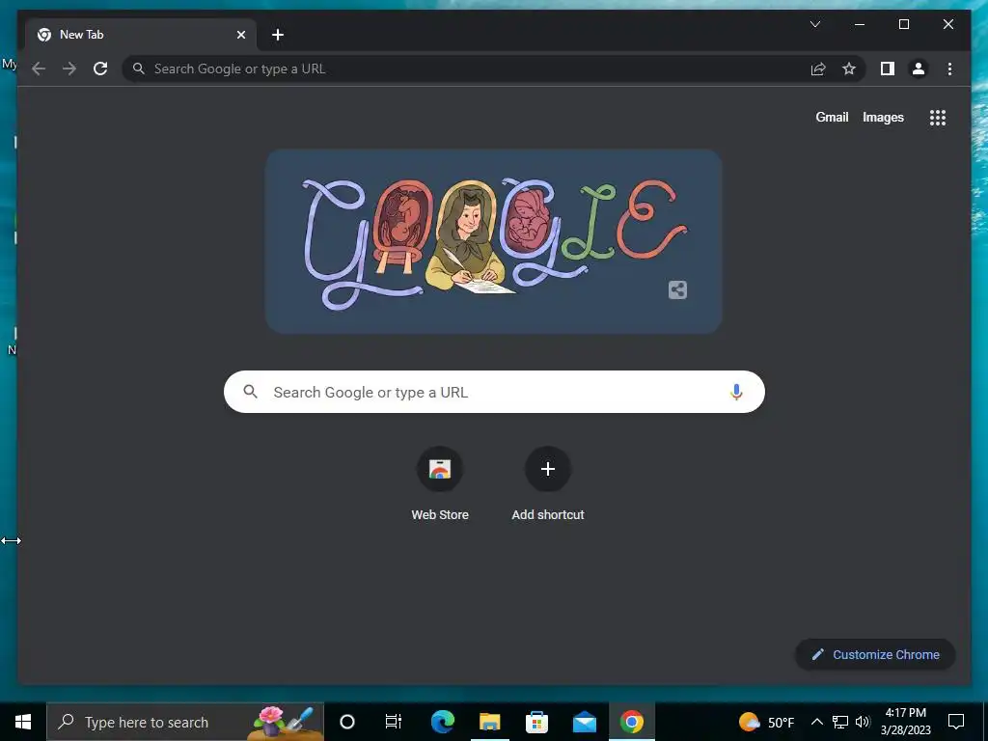Open the Chrome profile avatar menu
The width and height of the screenshot is (988, 741).
click(919, 69)
